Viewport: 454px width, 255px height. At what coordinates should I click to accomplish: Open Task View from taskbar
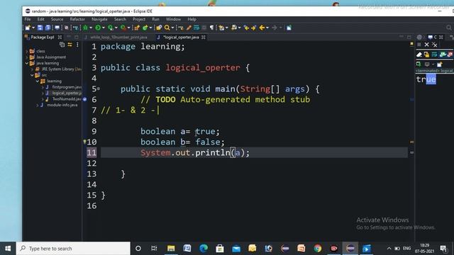[x=154, y=249]
